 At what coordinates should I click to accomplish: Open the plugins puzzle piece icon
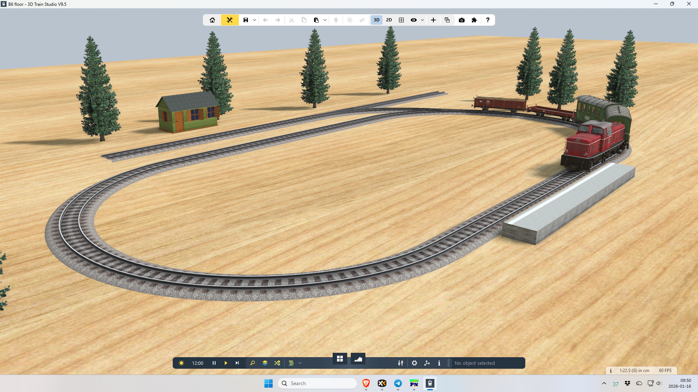(x=474, y=20)
